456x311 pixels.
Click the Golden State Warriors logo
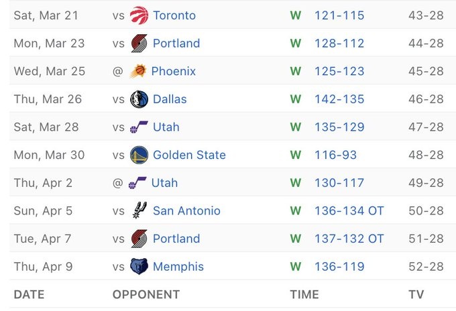[x=139, y=155]
